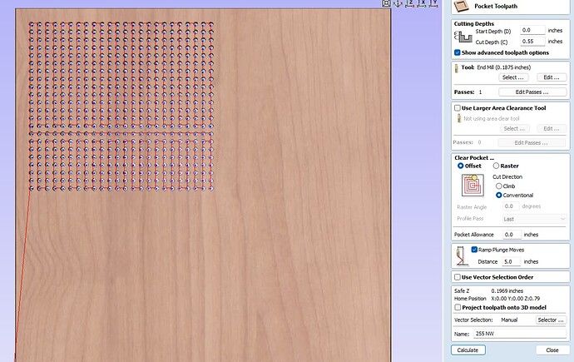The width and height of the screenshot is (574, 362).
Task: Click the Calculate button
Action: point(468,350)
